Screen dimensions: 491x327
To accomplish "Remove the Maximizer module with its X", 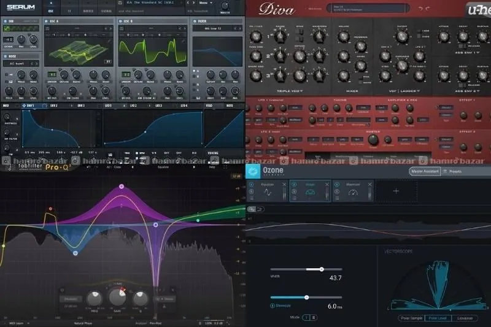I will coord(370,183).
